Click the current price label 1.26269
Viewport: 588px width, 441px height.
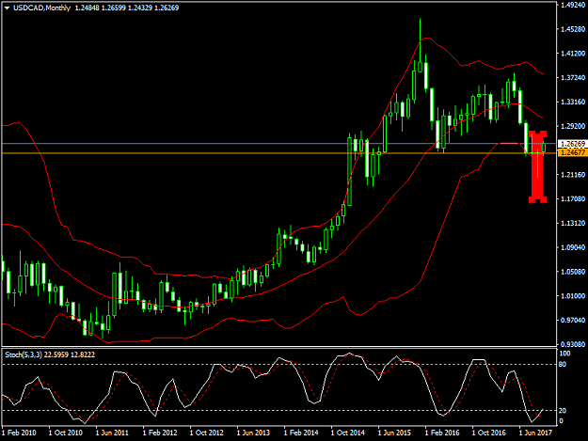(x=573, y=144)
